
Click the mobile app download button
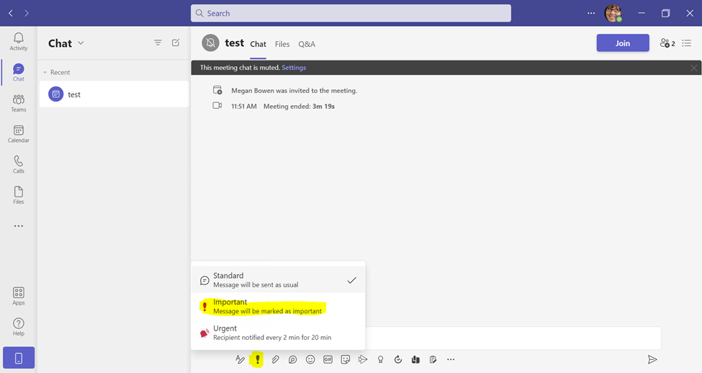coord(19,358)
